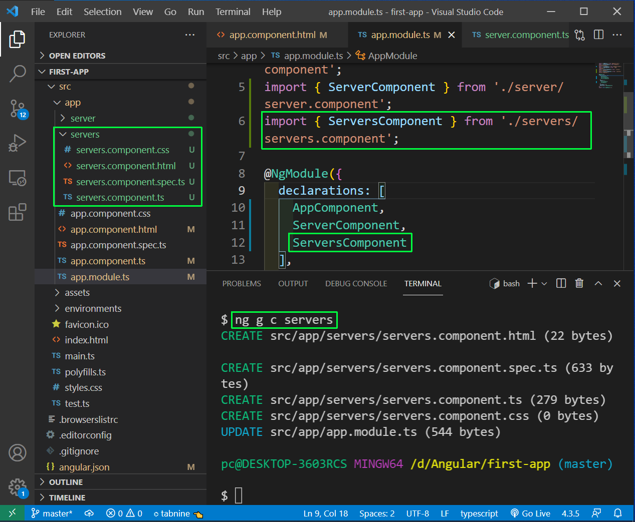Screen dimensions: 635x522
Task: Open the Manage gear settings icon
Action: [17, 487]
